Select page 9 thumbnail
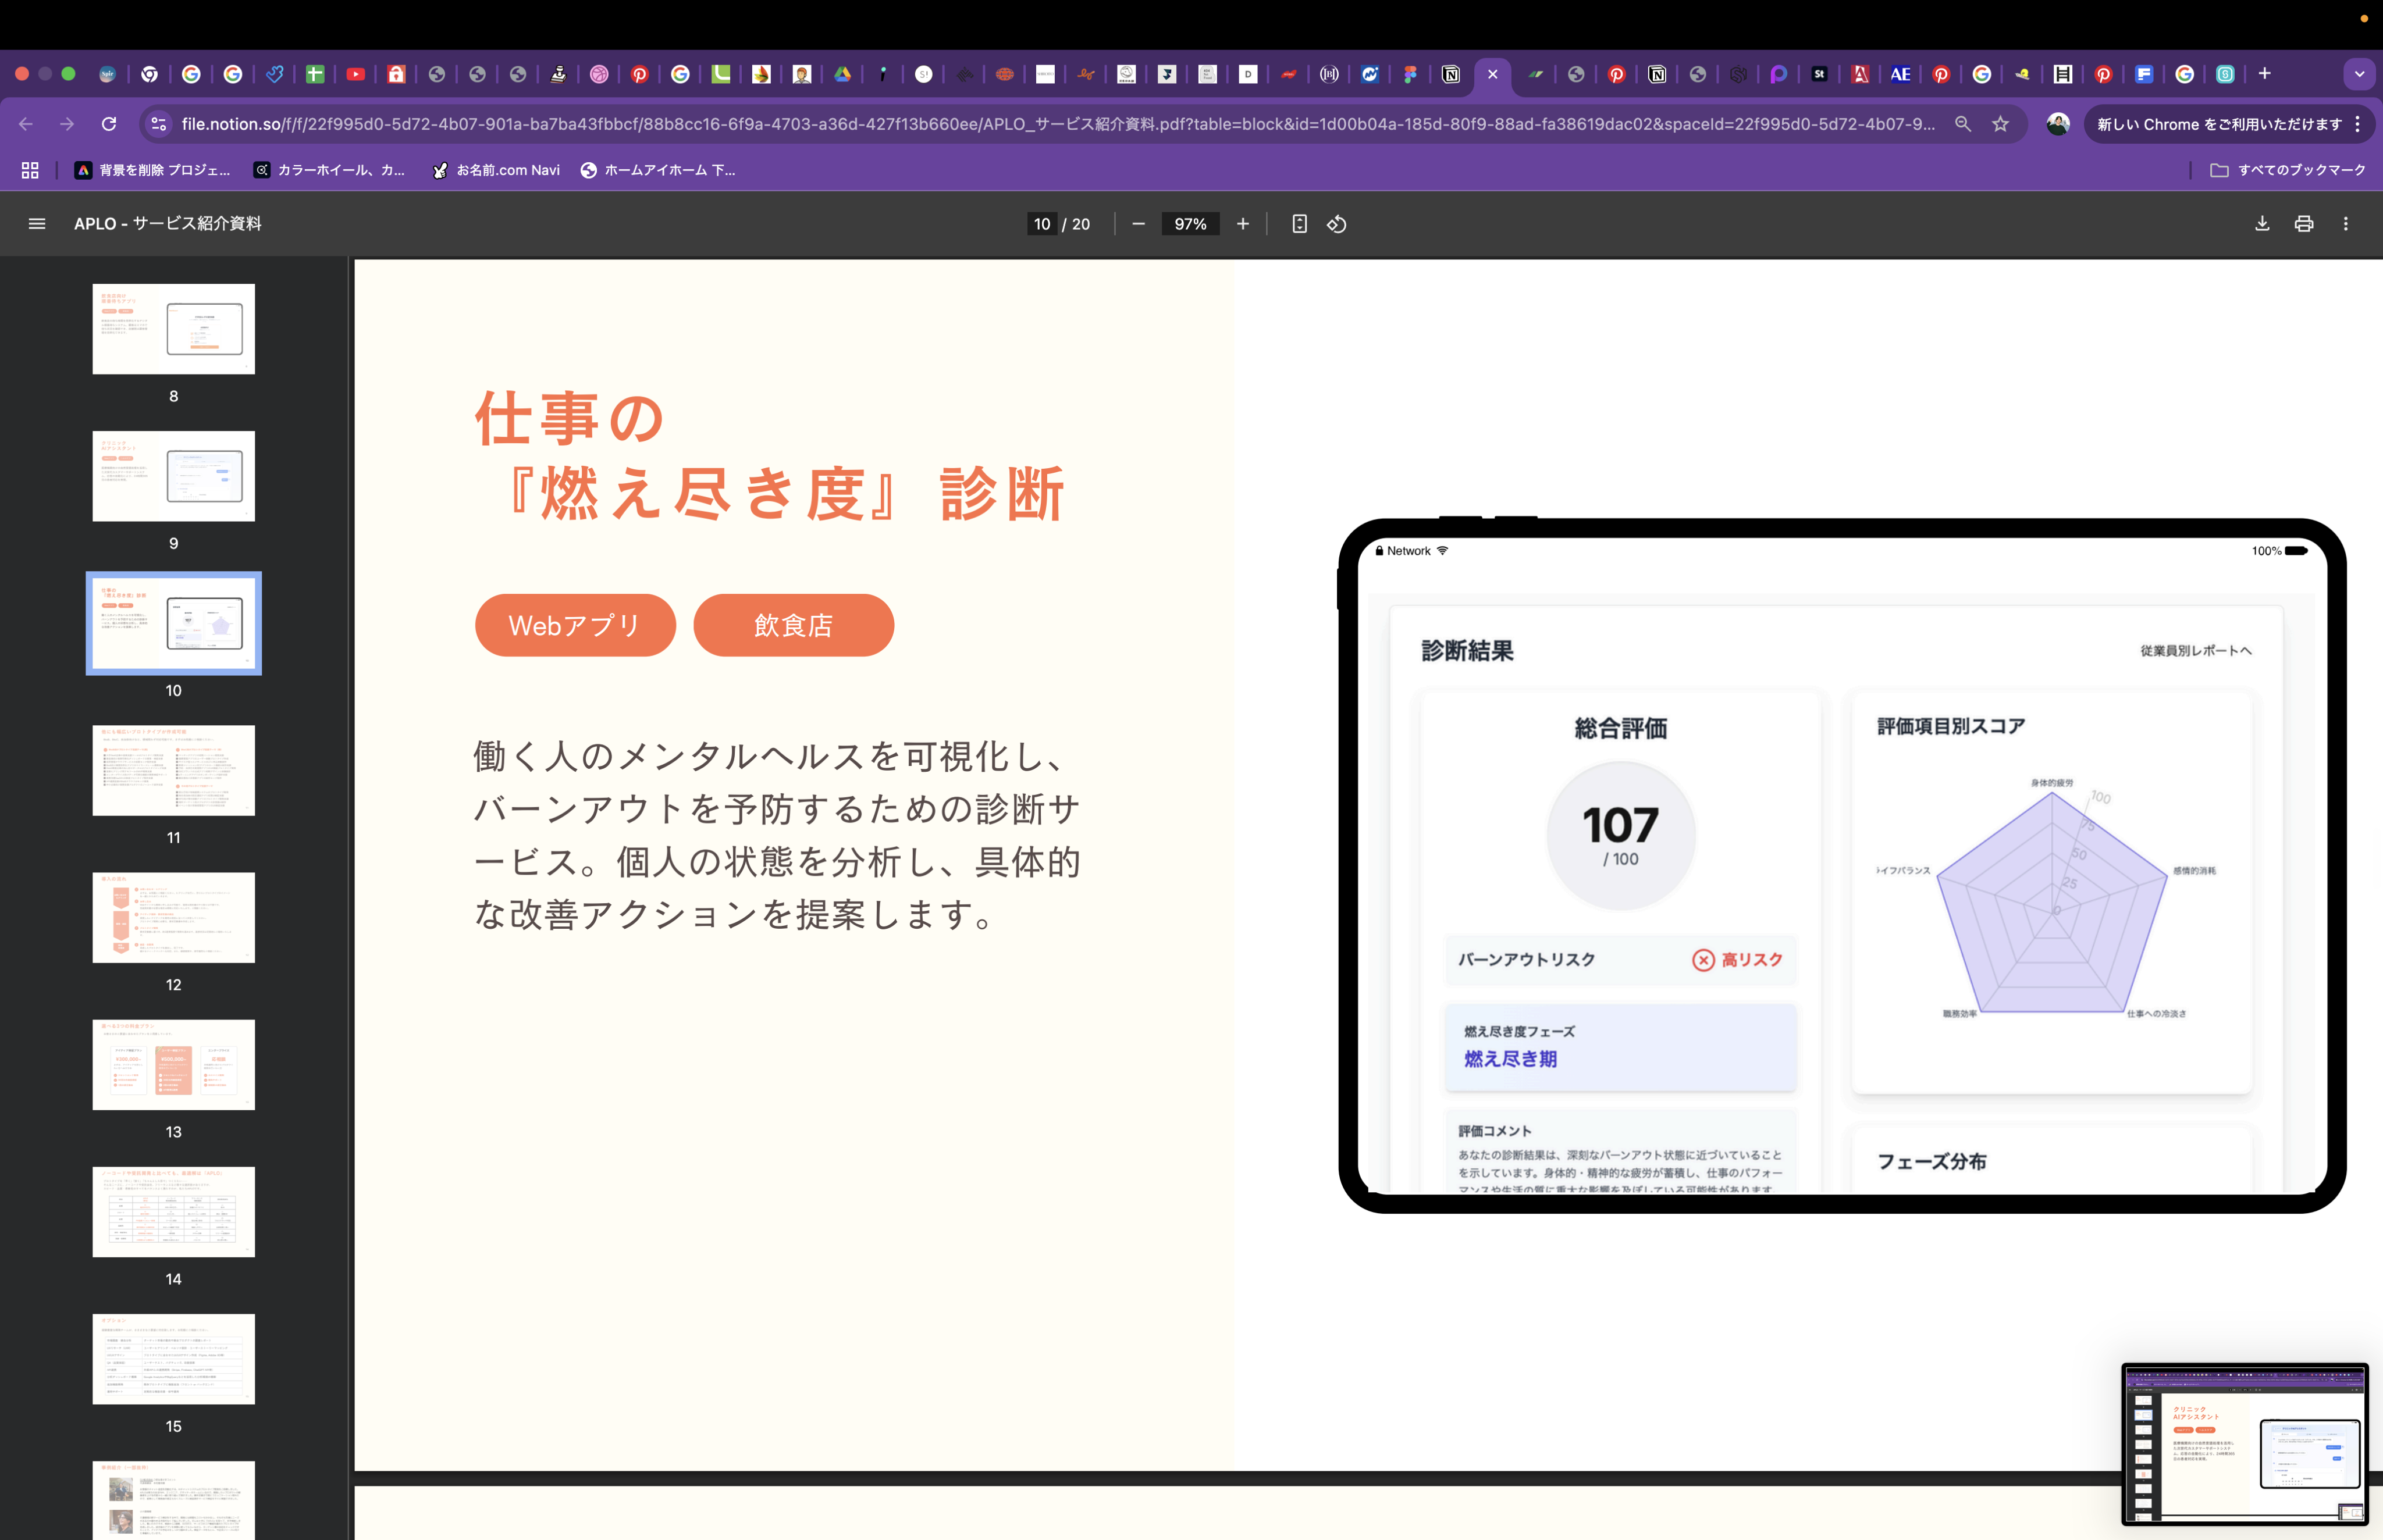This screenshot has height=1540, width=2383. click(x=174, y=476)
